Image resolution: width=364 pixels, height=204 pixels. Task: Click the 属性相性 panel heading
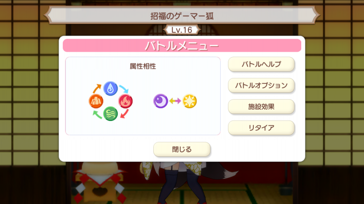coord(143,66)
